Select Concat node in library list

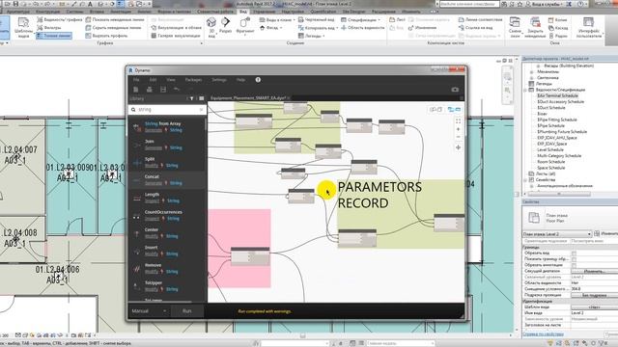166,180
